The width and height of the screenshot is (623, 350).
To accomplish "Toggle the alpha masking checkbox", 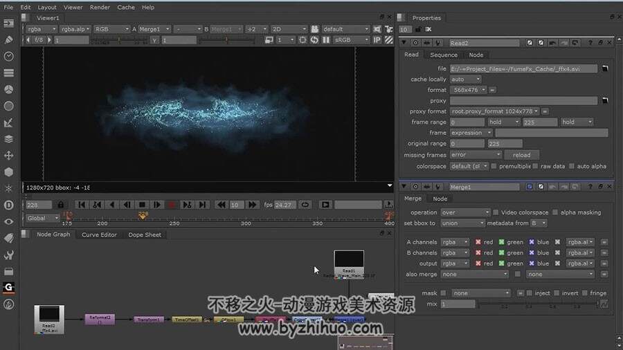I will point(555,212).
